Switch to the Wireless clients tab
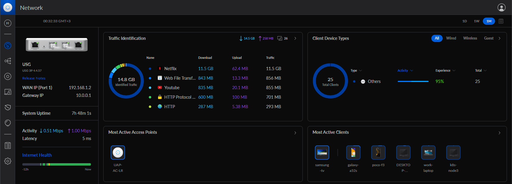Viewport: 512px width, 184px height. pos(470,38)
